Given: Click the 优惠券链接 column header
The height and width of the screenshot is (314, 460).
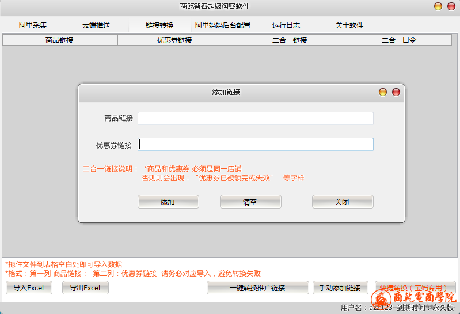Looking at the screenshot, I should coord(175,40).
